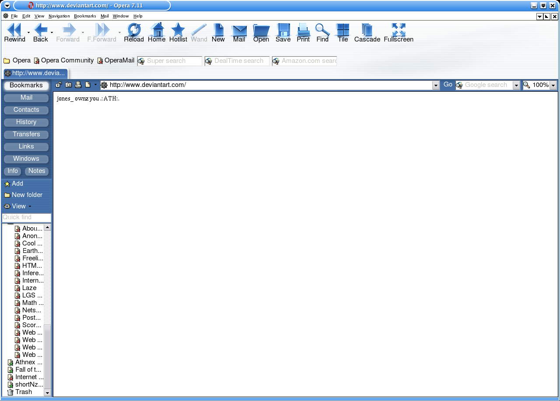This screenshot has width=560, height=401.
Task: Click the Opera folder on personal bar
Action: pyautogui.click(x=17, y=60)
